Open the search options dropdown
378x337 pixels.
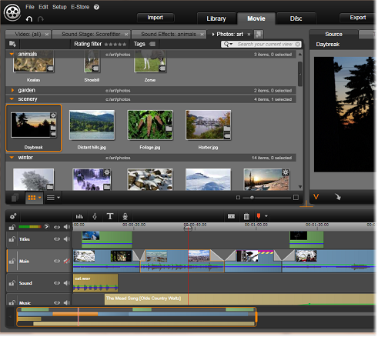tap(228, 44)
